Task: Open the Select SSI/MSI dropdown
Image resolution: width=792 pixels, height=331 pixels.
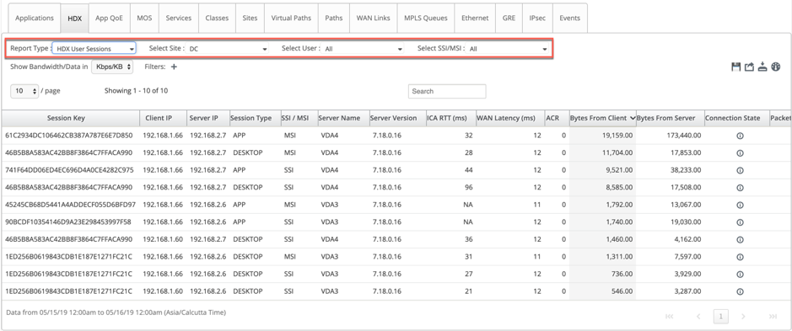Action: click(508, 49)
